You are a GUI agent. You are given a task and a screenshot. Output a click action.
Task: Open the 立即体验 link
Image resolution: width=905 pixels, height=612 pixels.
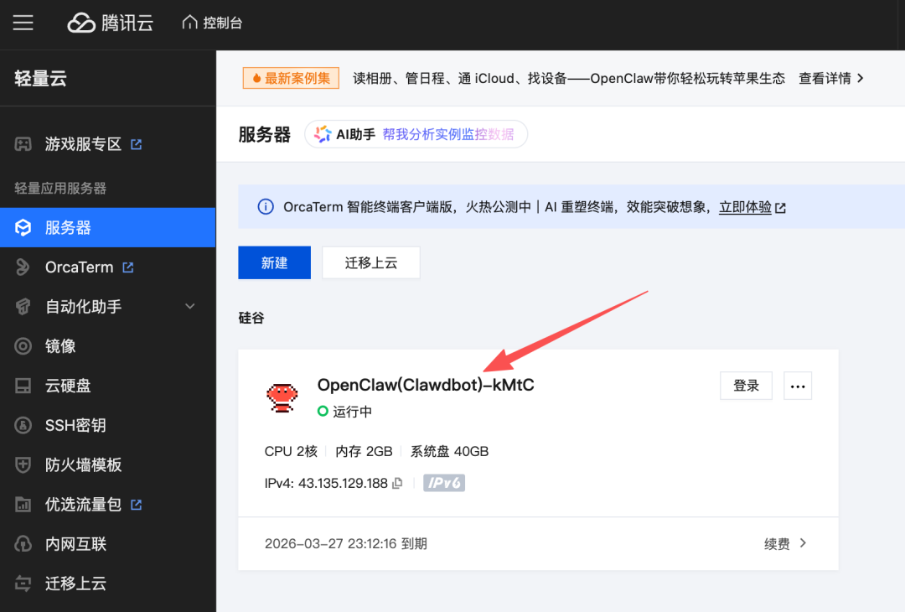745,207
